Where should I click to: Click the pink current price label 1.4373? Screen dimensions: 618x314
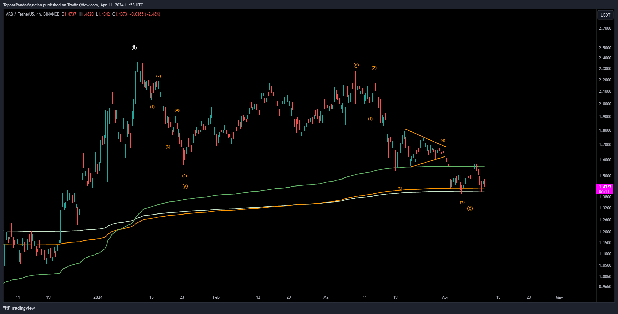tap(605, 187)
